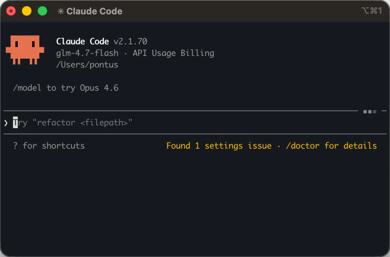Close the terminal window with the red button
The width and height of the screenshot is (390, 257).
[x=11, y=11]
